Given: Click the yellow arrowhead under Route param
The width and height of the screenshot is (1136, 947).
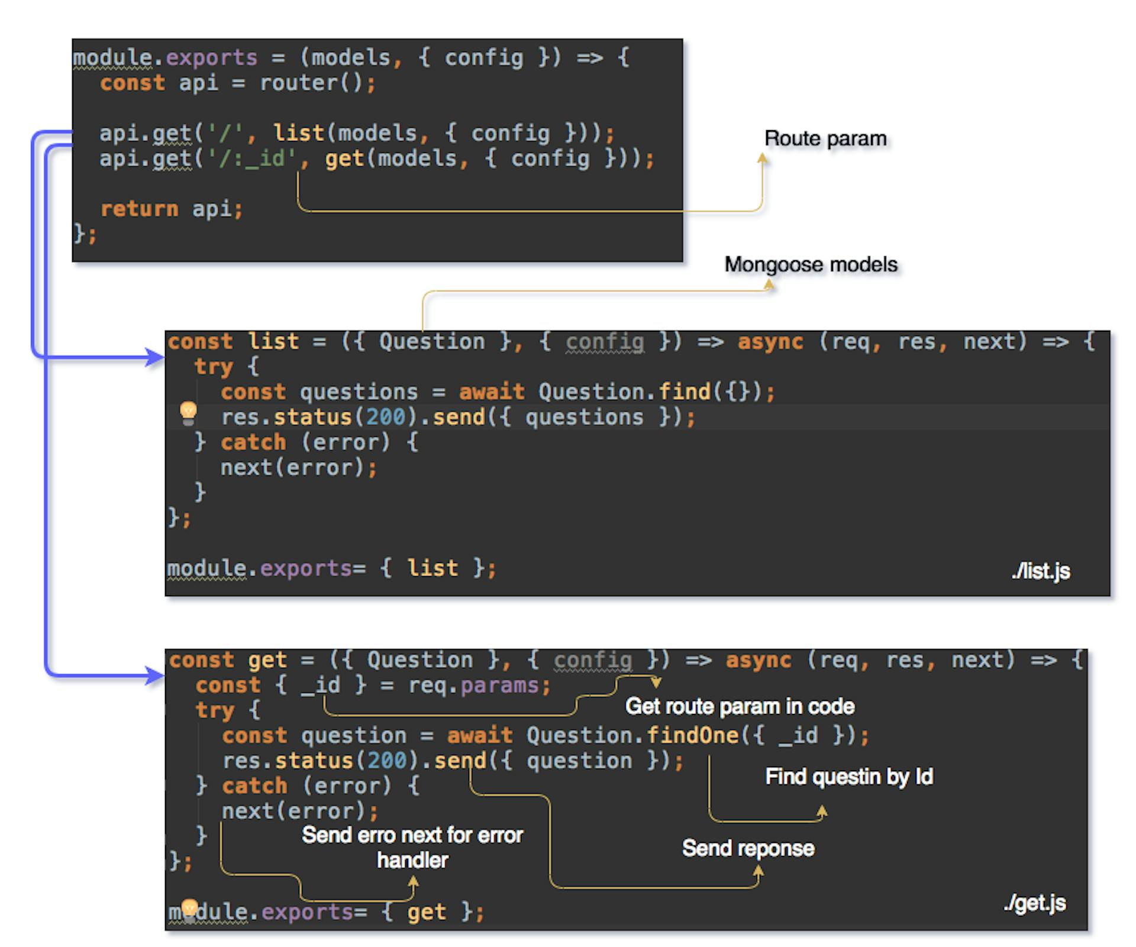Looking at the screenshot, I should (763, 159).
